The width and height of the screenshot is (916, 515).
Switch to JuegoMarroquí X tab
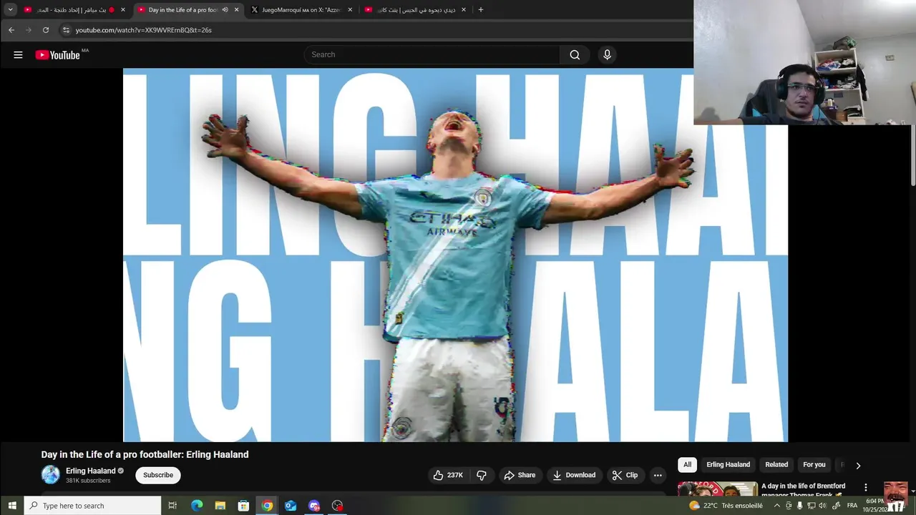click(x=301, y=10)
